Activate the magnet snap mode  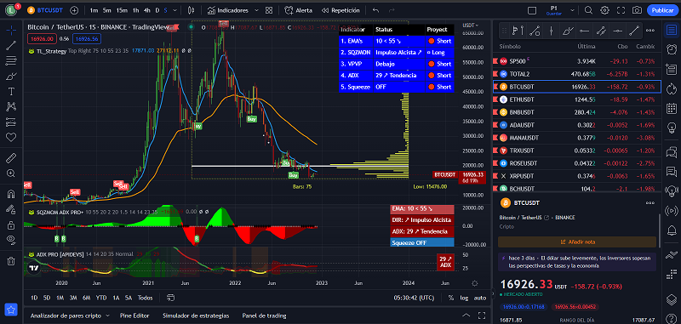[11, 194]
